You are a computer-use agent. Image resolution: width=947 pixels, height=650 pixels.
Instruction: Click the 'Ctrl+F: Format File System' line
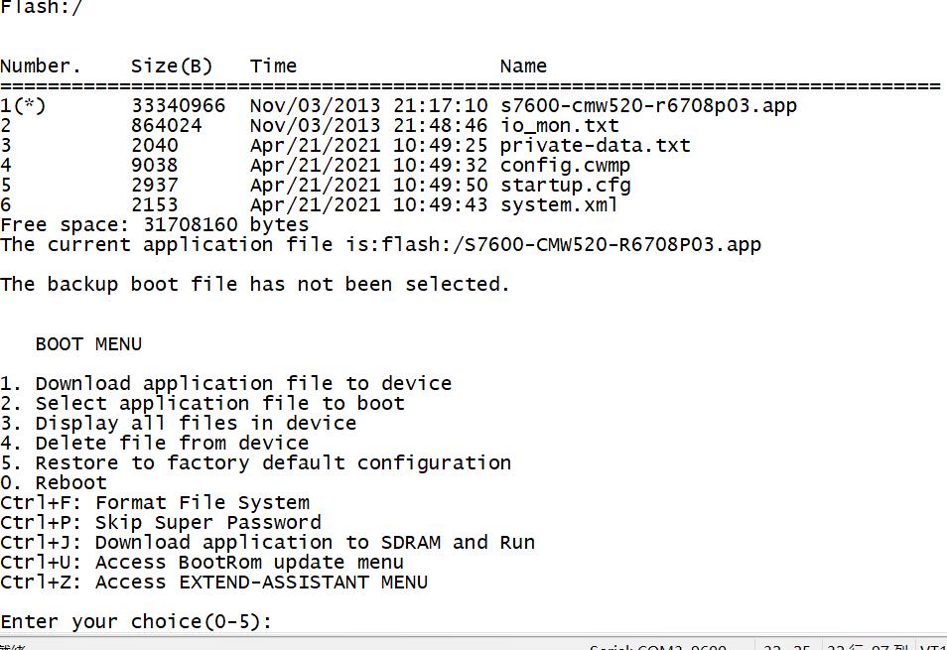click(155, 503)
